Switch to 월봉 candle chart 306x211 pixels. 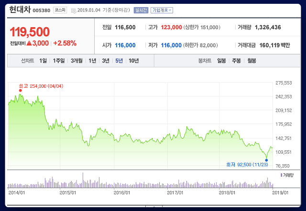[x=252, y=61]
